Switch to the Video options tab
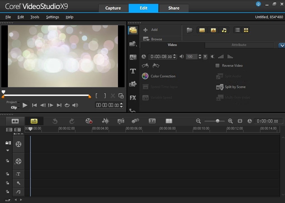This screenshot has width=285, height=203. 172,45
